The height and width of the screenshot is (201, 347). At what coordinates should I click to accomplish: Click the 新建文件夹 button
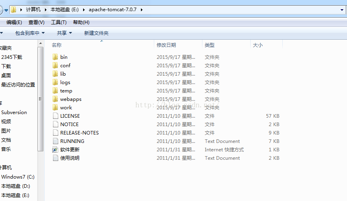[96, 33]
